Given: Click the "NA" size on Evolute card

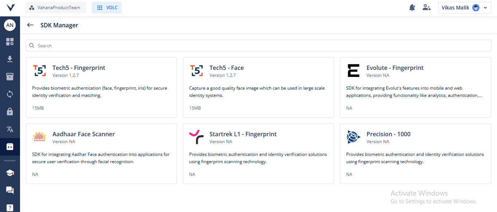Looking at the screenshot, I should click(349, 108).
